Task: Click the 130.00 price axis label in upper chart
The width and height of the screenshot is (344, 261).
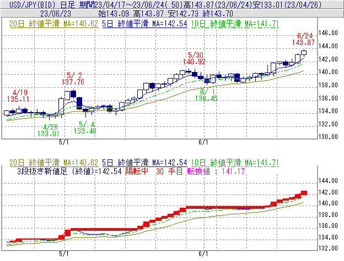Action: pyautogui.click(x=328, y=137)
